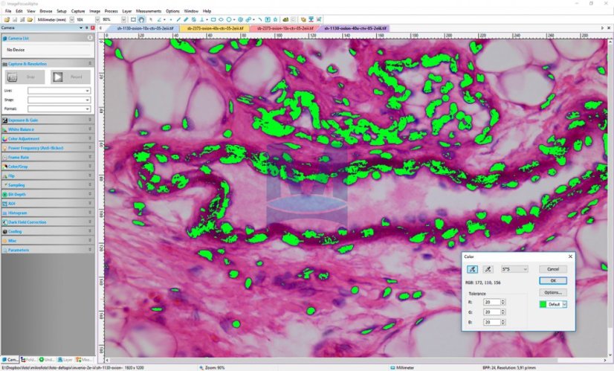
Task: Increase the R tolerance value with the spinner
Action: click(503, 300)
